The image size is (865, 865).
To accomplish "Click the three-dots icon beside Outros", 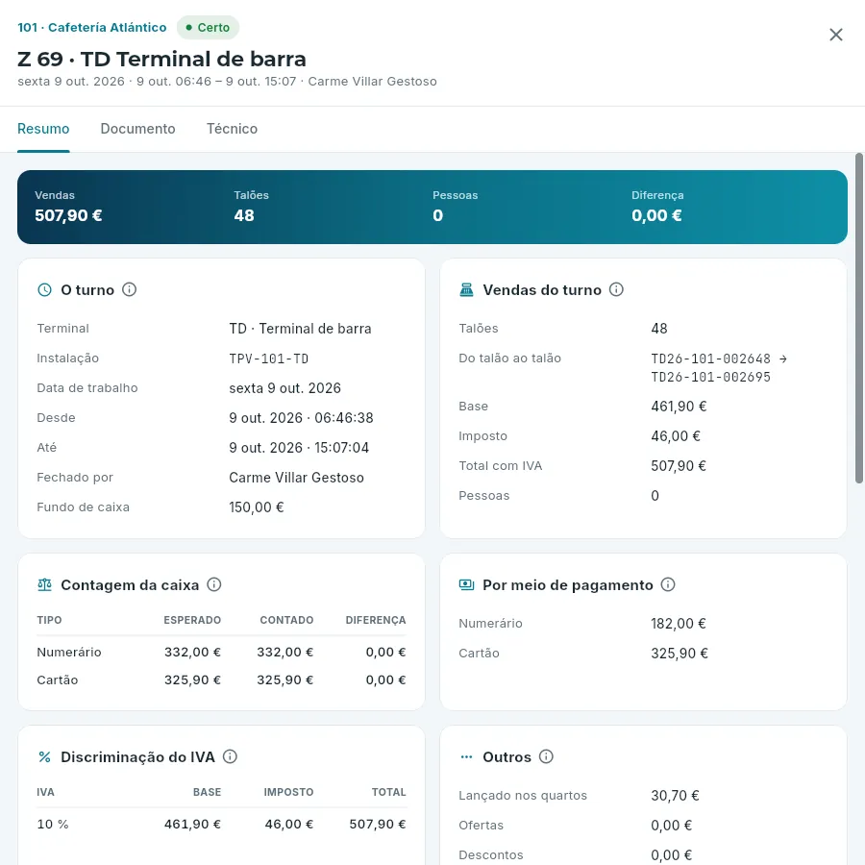I will click(467, 757).
